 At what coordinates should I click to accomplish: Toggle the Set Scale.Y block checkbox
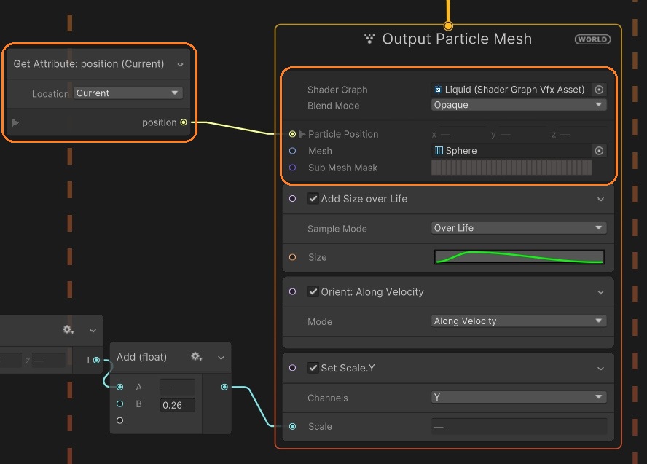click(313, 368)
